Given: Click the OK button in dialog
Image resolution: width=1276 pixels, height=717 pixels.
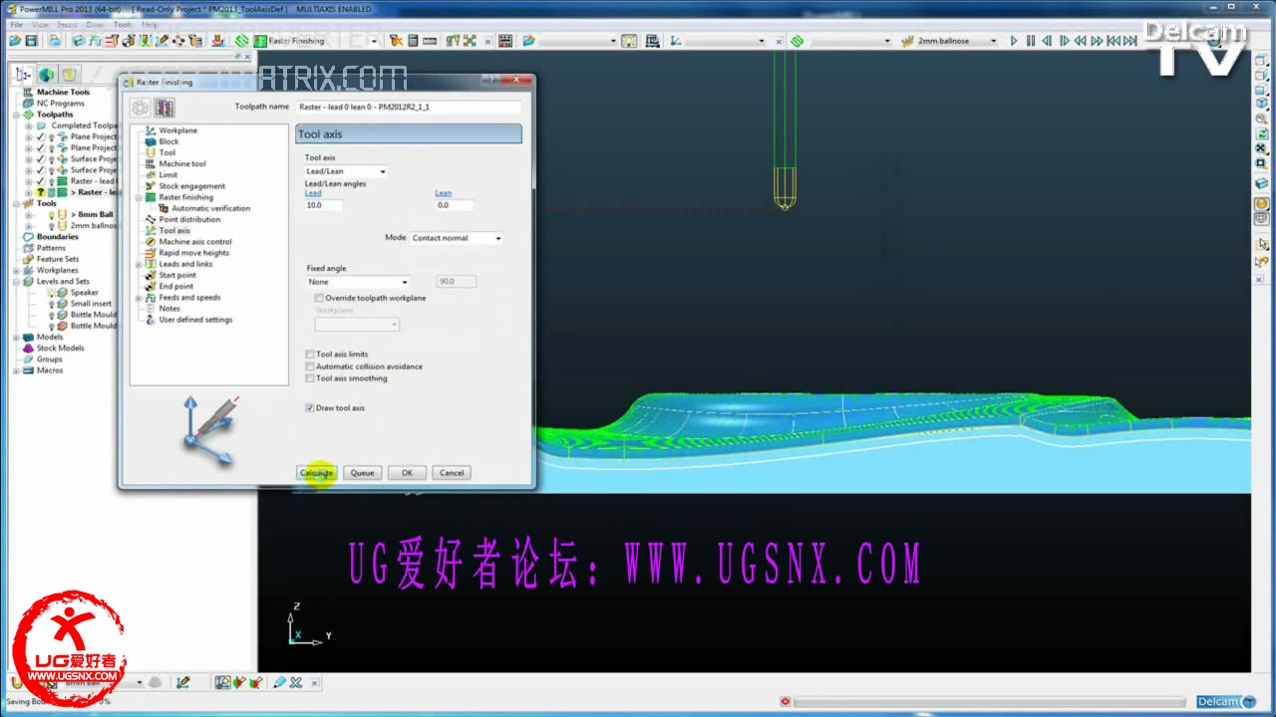Looking at the screenshot, I should pos(407,473).
